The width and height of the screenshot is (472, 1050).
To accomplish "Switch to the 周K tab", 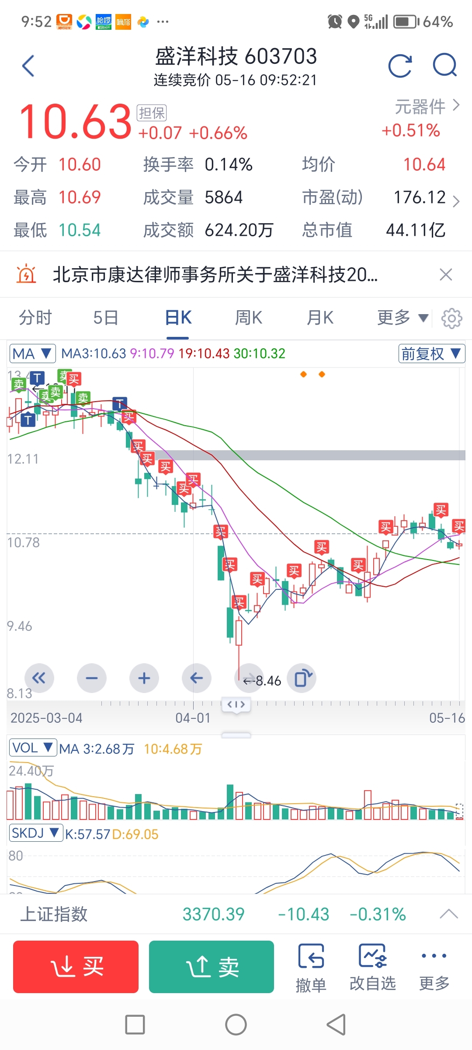I will click(248, 318).
